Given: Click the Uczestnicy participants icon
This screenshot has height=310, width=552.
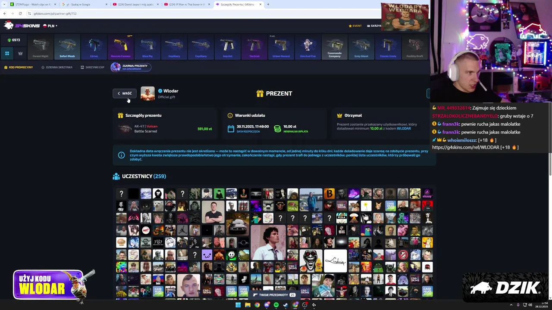Looking at the screenshot, I should 116,176.
